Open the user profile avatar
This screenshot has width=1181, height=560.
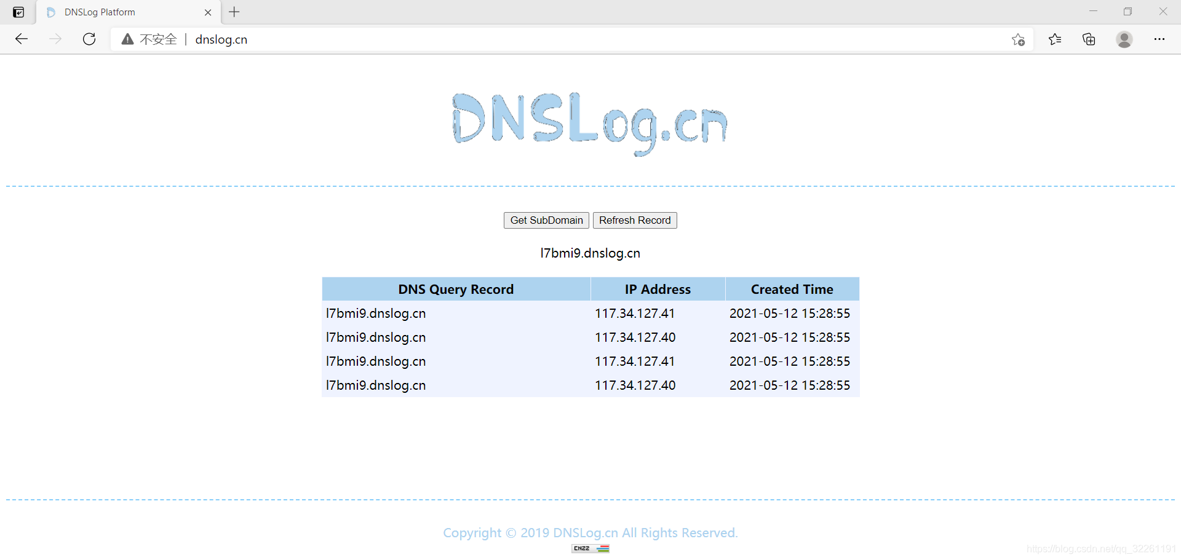coord(1124,39)
